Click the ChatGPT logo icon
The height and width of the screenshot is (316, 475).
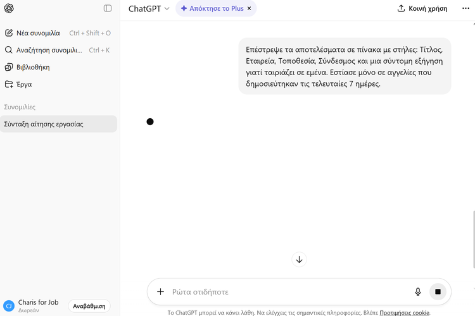(x=9, y=8)
